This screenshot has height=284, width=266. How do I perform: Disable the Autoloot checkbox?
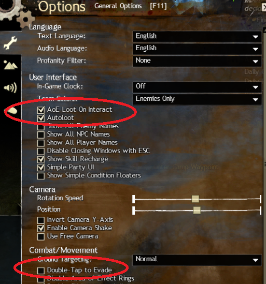click(x=41, y=118)
